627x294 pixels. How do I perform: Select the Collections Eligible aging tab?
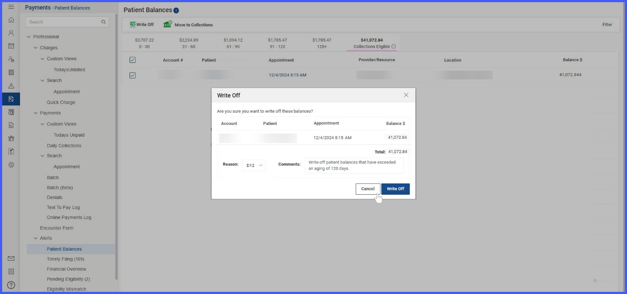(x=372, y=43)
